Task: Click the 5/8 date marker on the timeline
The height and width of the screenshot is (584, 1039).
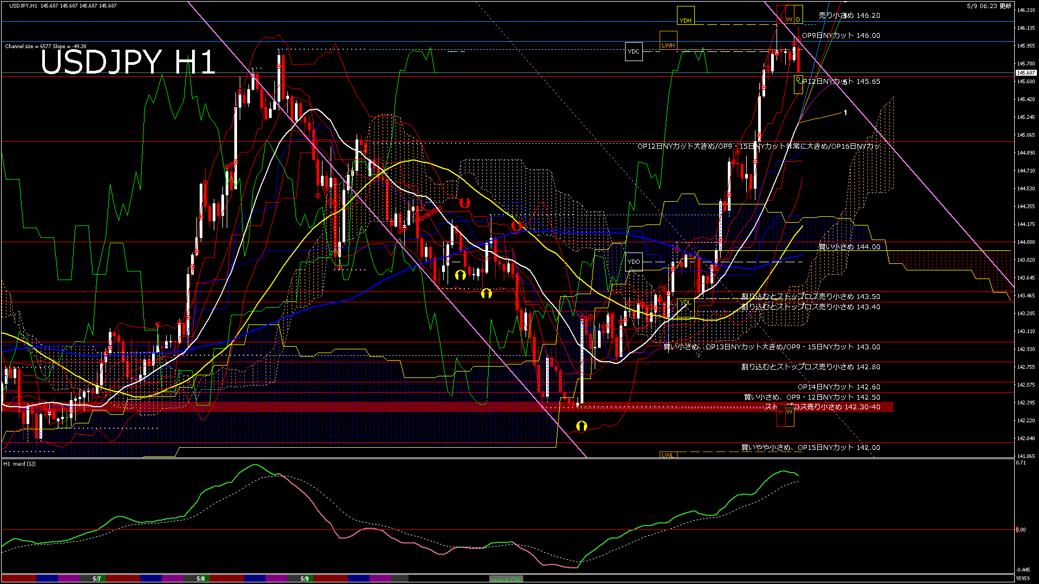Action: point(201,579)
